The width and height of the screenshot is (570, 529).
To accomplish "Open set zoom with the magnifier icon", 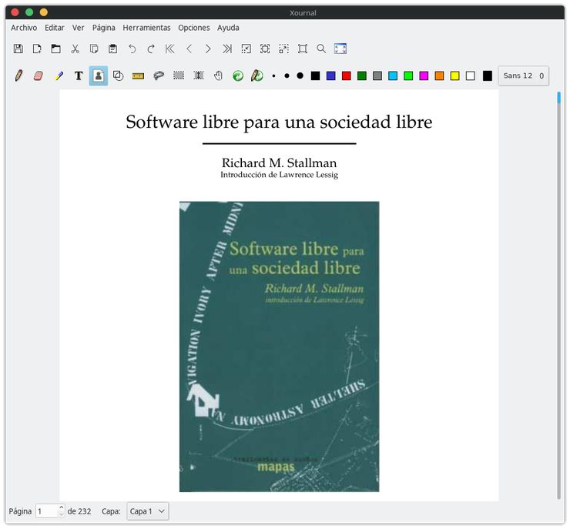I will click(x=321, y=49).
